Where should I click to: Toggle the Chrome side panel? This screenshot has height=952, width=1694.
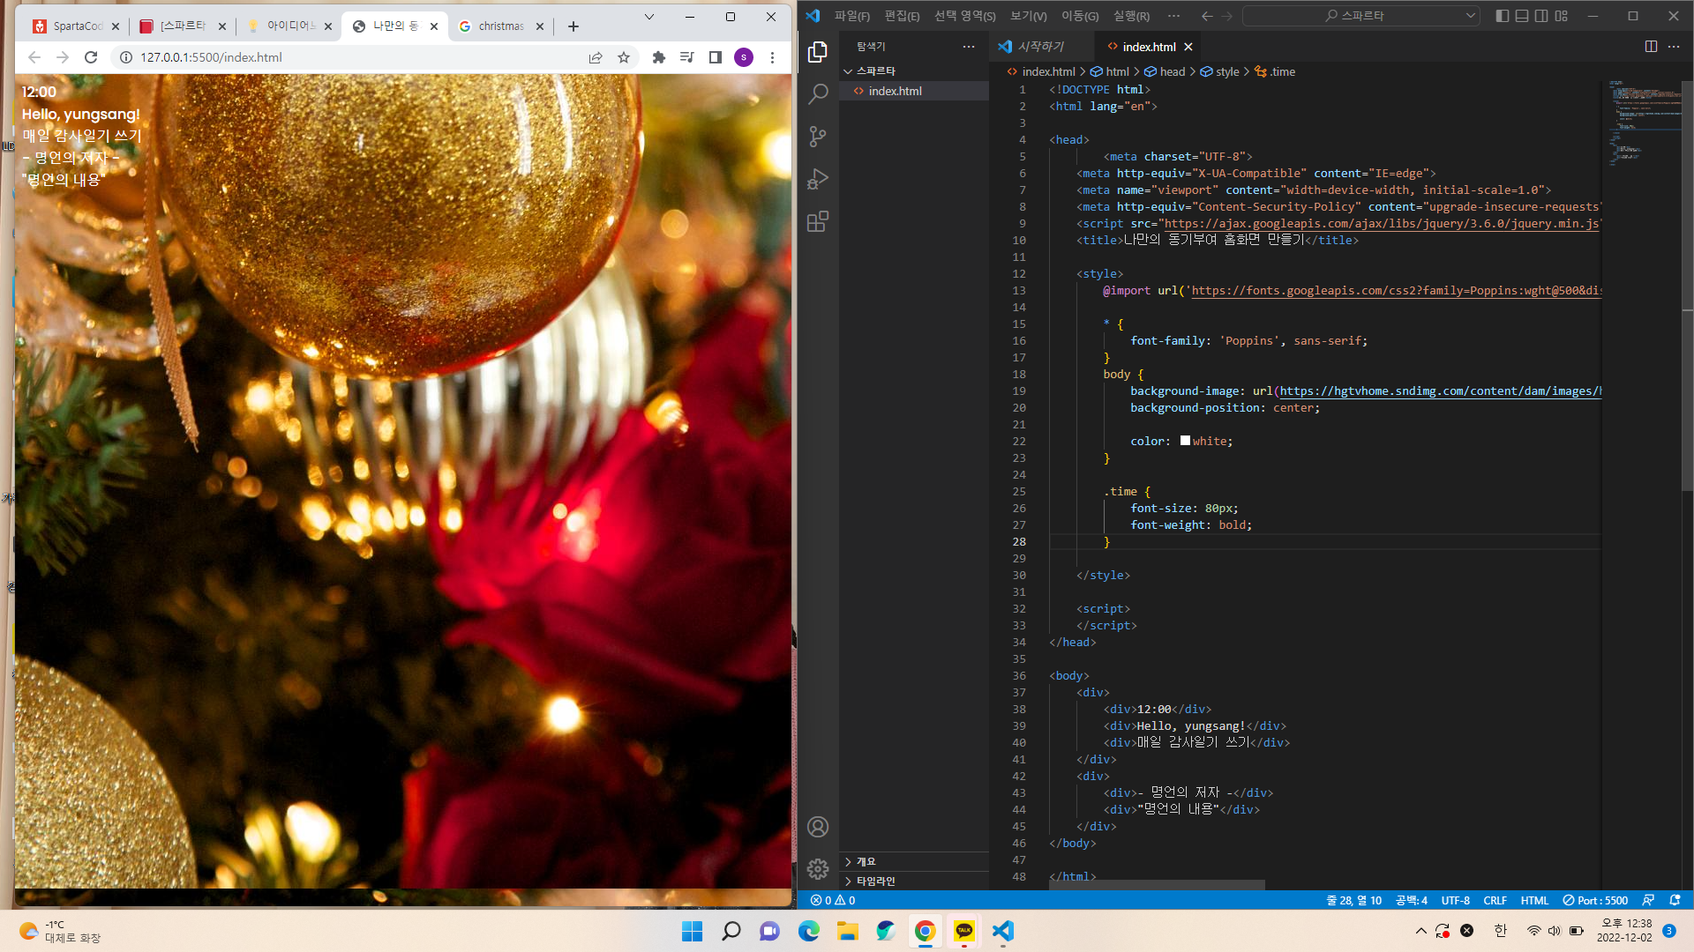pos(716,57)
